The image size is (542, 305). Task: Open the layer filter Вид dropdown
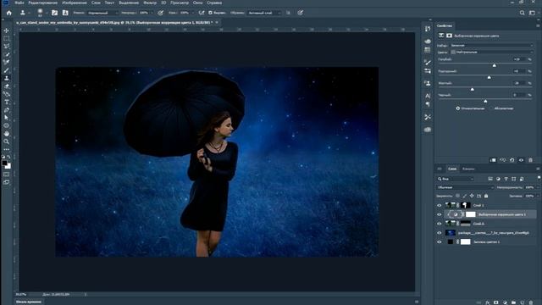pos(455,179)
